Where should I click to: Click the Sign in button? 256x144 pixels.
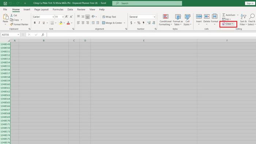click(250, 3)
